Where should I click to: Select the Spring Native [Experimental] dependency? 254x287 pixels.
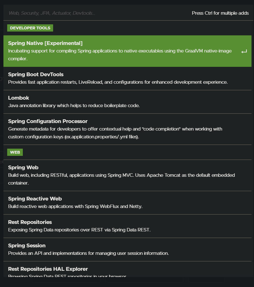point(45,43)
